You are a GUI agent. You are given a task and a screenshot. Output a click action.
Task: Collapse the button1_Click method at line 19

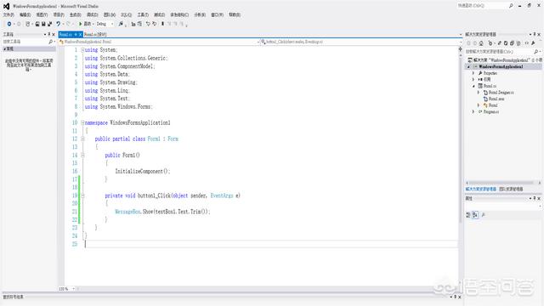82,195
